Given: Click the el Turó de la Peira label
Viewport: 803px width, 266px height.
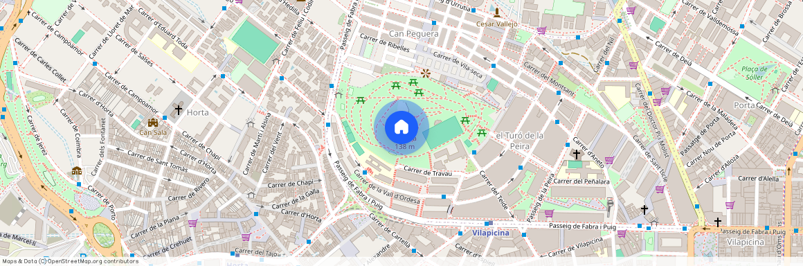Looking at the screenshot, I should [519, 140].
